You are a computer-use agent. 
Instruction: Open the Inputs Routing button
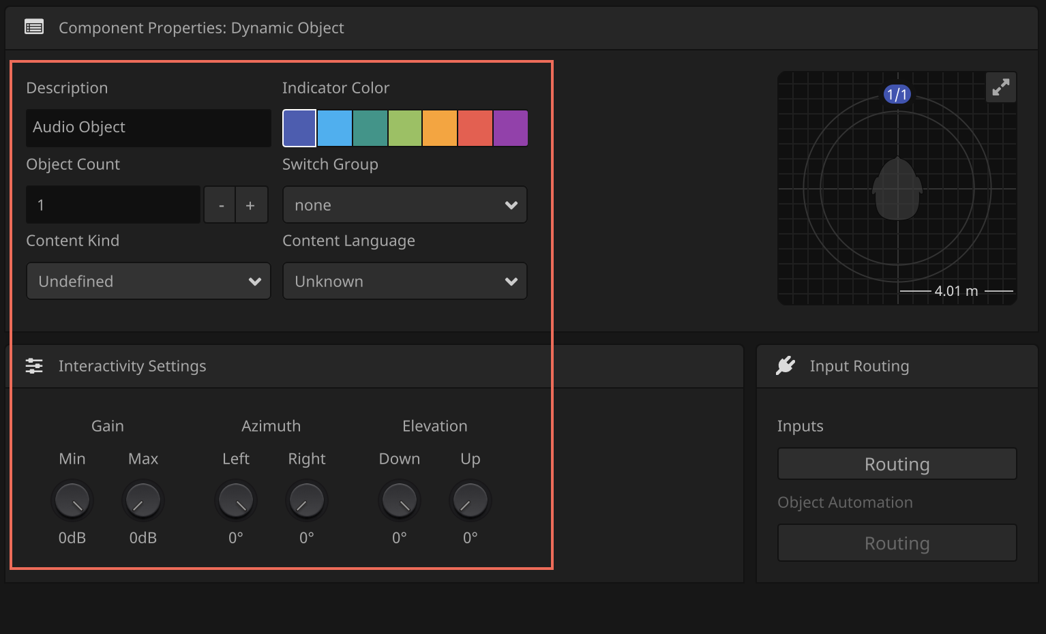(x=897, y=464)
